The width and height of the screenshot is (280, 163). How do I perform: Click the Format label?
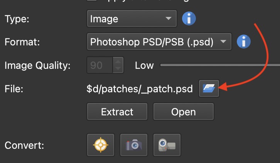23,42
